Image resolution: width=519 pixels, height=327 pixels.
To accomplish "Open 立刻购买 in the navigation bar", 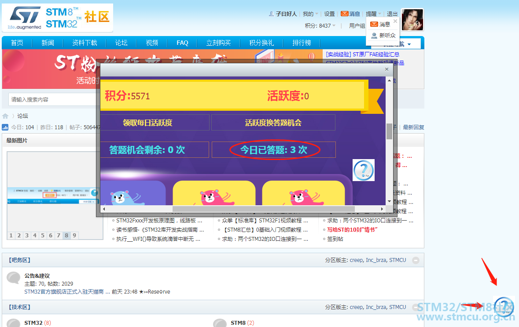I will [218, 43].
